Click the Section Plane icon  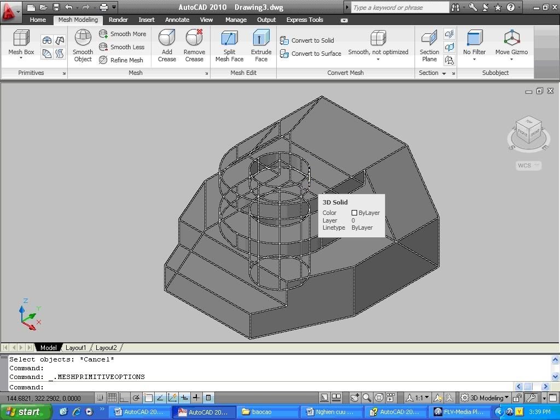tap(429, 38)
